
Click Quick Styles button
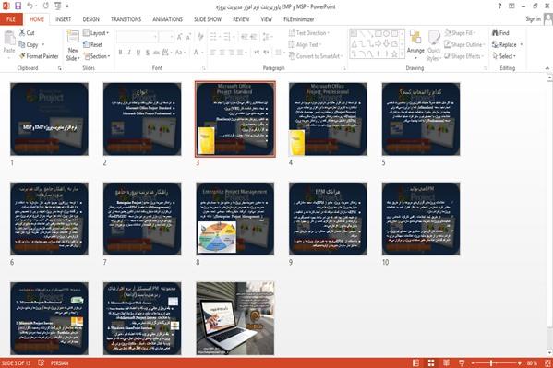434,46
